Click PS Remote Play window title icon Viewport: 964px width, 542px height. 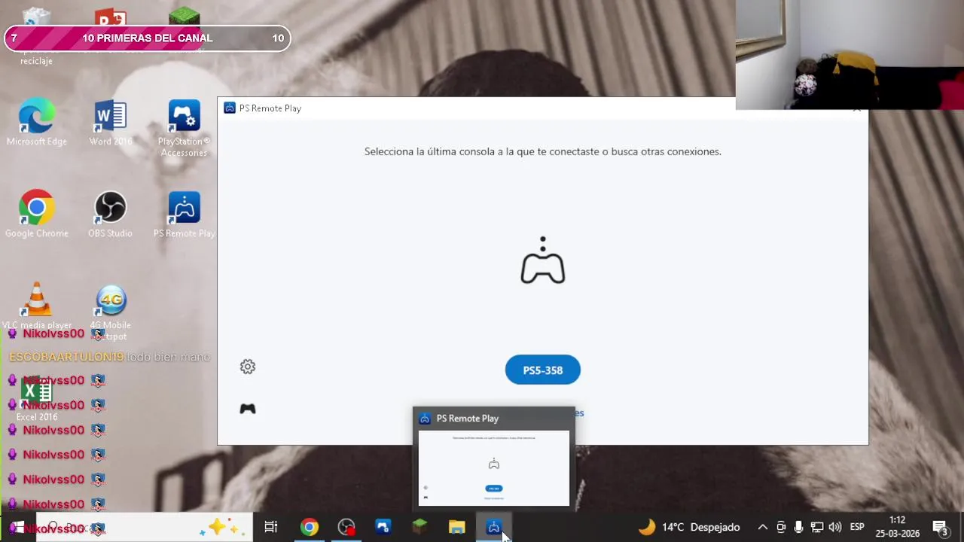[x=230, y=108]
